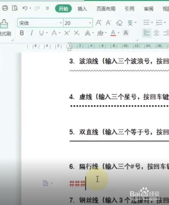Toggle bold formatting
Viewport: 169px width, 205px height.
[22, 33]
